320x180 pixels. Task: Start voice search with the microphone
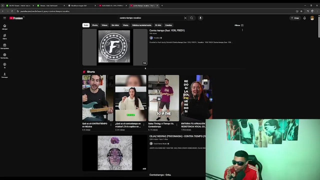pos(200,18)
